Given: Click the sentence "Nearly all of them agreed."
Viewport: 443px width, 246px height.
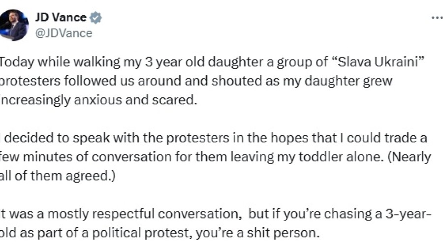Looking at the screenshot, I should (216, 166).
